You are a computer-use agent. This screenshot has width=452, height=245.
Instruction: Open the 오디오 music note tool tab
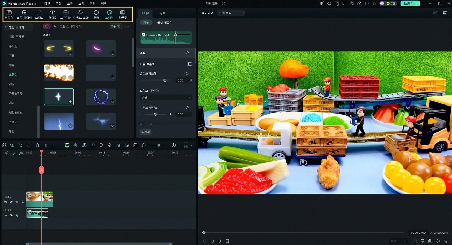(39, 14)
